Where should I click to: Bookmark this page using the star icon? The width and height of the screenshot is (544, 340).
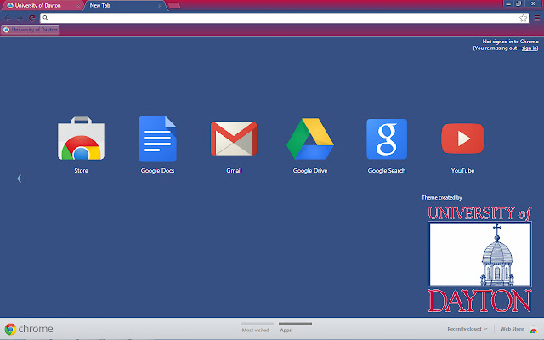[524, 18]
